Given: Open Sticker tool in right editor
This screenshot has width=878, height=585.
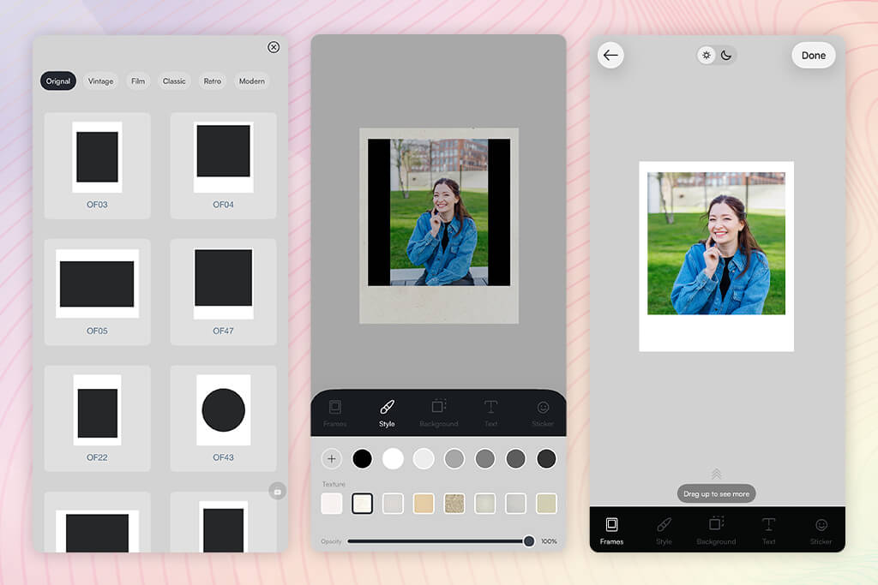Looking at the screenshot, I should pos(821,531).
